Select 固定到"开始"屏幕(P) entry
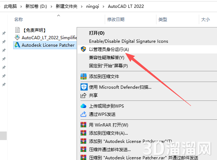The height and width of the screenshot is (160, 217). click(x=108, y=66)
